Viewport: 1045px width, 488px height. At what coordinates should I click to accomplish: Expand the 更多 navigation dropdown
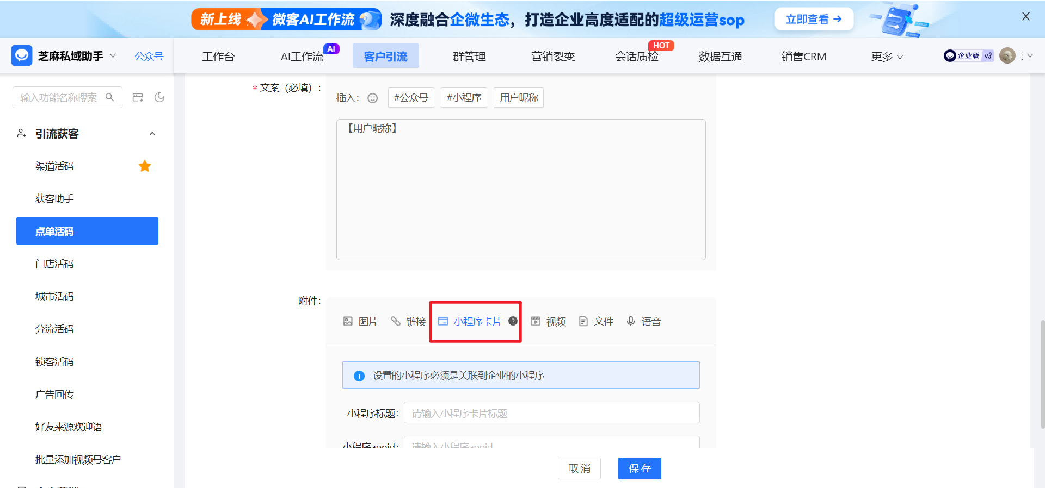pos(887,57)
